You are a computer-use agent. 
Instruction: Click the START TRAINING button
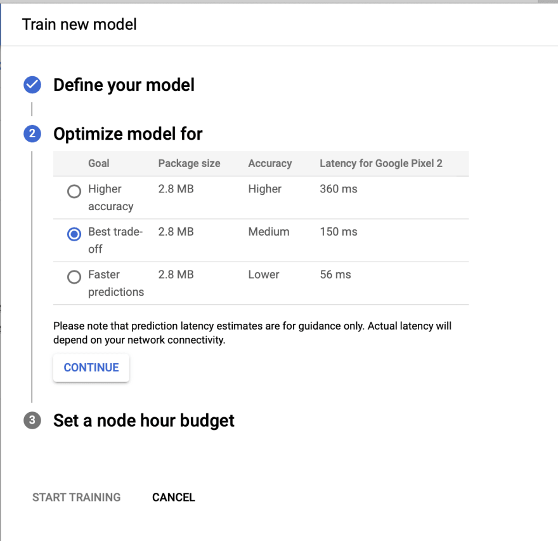pyautogui.click(x=77, y=497)
